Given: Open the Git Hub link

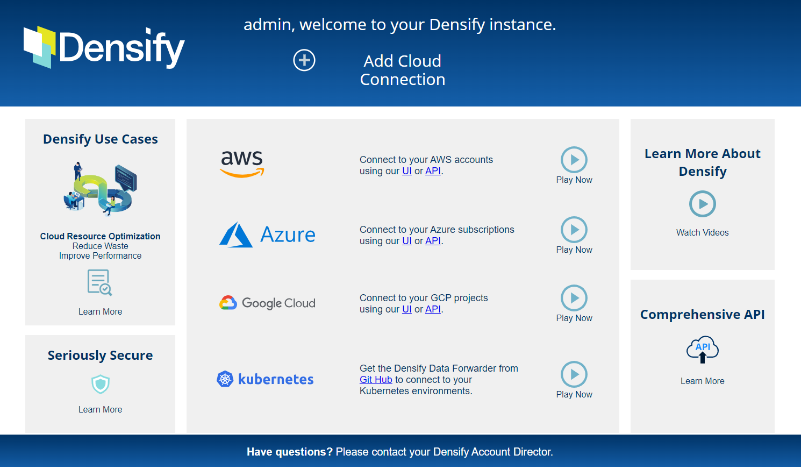Looking at the screenshot, I should coord(376,380).
